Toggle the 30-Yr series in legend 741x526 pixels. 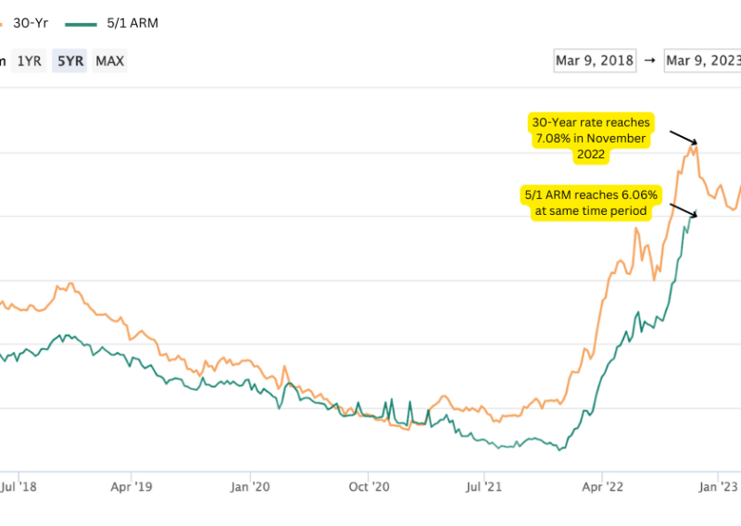click(42, 23)
